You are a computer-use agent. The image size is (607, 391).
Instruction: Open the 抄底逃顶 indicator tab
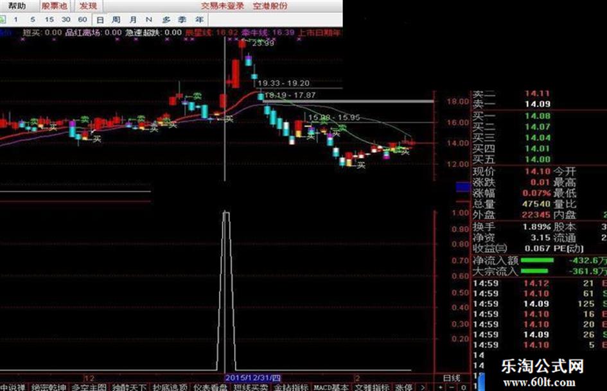point(170,387)
